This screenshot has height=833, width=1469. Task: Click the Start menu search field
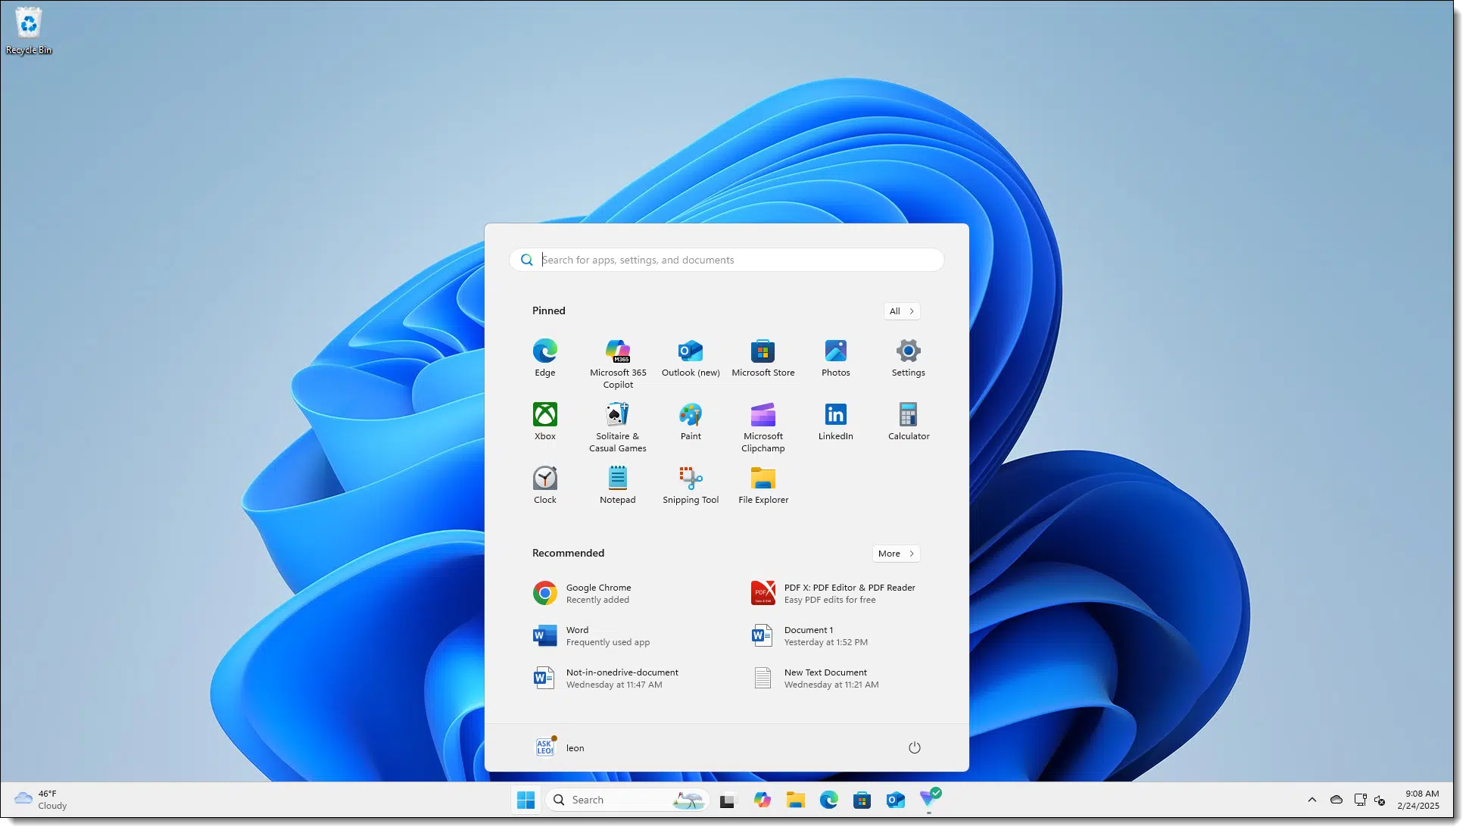727,260
